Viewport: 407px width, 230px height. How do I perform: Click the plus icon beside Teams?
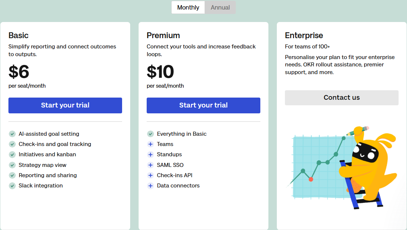[x=150, y=144]
